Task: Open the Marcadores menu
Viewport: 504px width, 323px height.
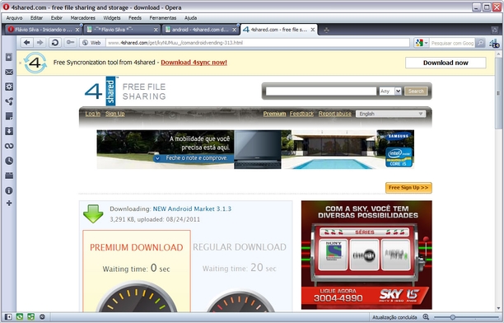Action: [83, 18]
